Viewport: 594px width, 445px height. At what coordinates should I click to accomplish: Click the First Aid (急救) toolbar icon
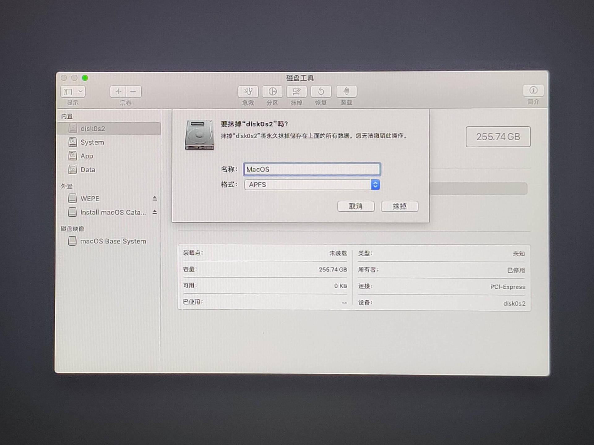click(248, 91)
